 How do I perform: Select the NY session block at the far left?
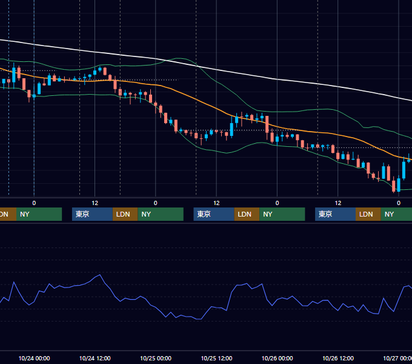point(39,214)
